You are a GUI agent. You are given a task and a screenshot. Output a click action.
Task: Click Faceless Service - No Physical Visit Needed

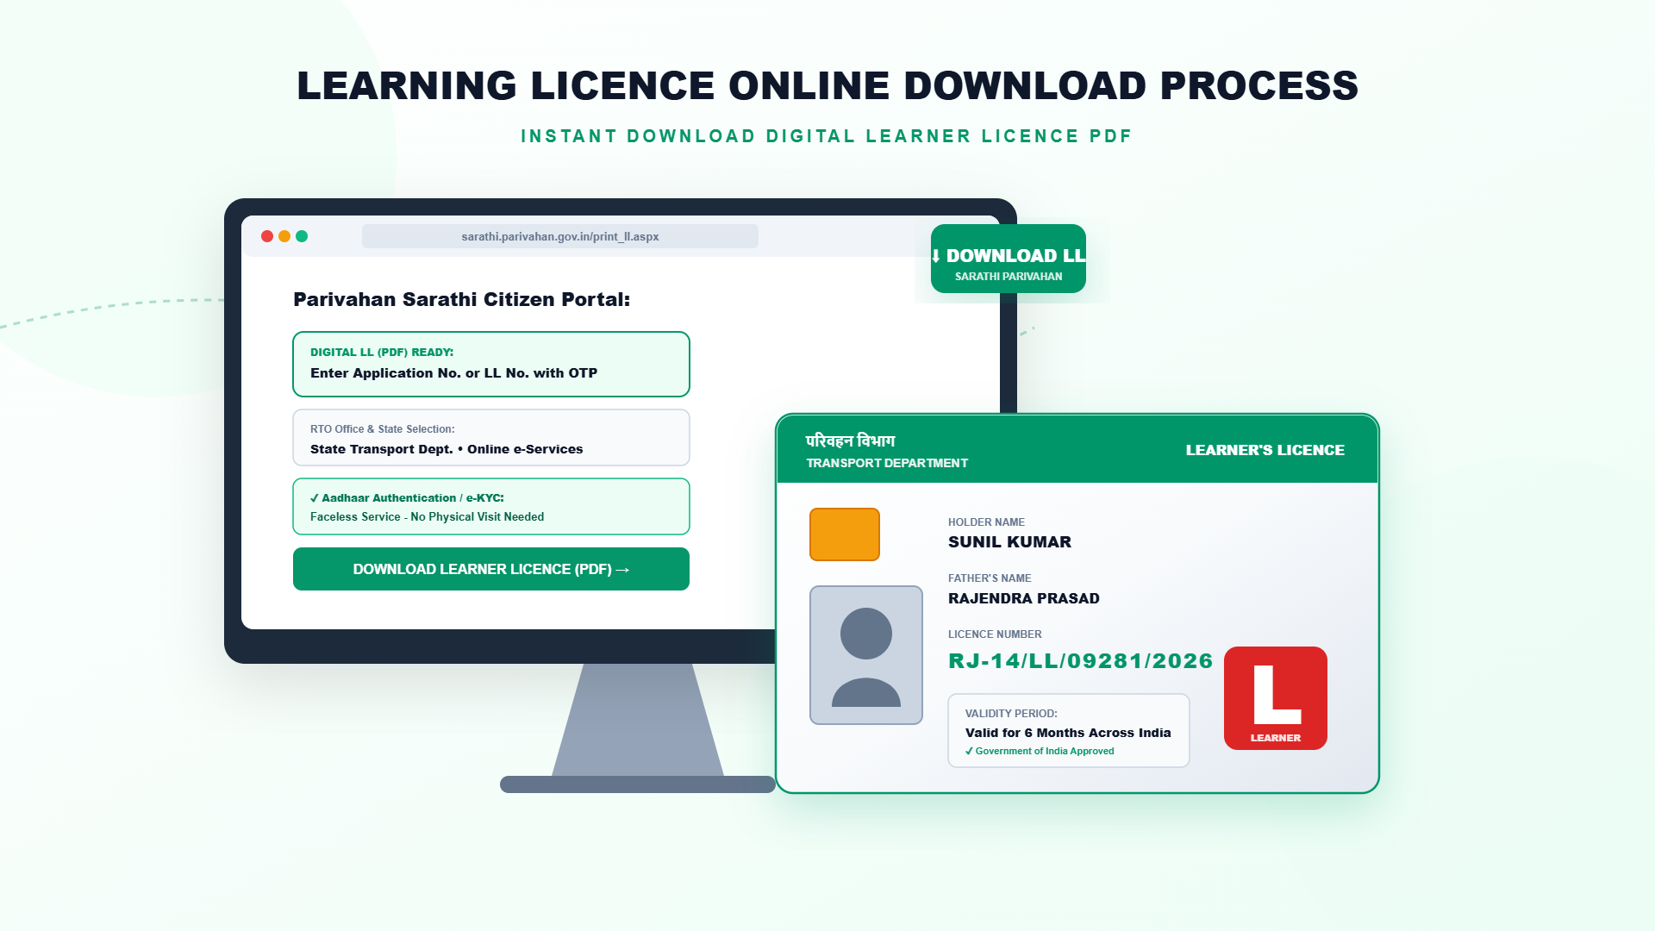coord(427,517)
